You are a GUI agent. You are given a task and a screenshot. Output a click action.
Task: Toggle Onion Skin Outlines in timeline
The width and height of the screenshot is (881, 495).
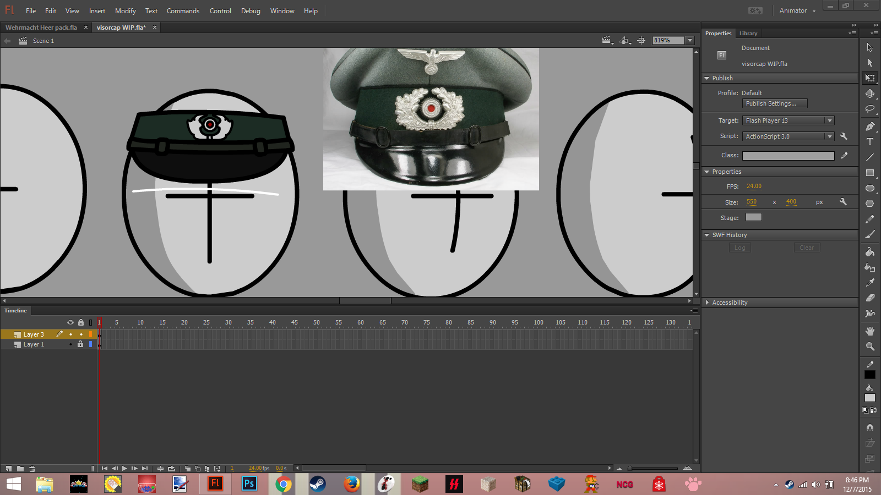(197, 469)
